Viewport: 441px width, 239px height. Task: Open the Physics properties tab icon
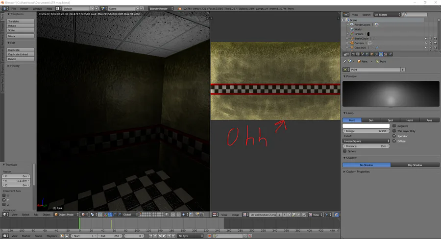391,54
